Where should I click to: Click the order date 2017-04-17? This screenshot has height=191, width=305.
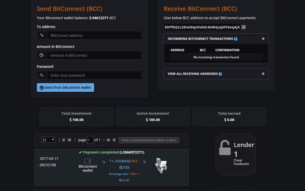49,159
